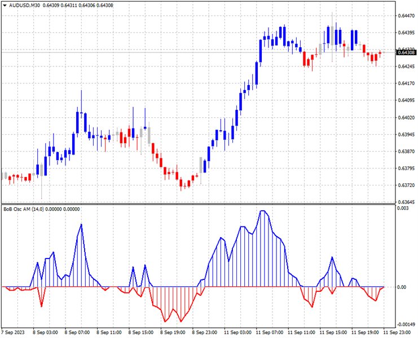Select the current price tag 0.64308
Viewport: 418px width, 338px height.
(x=406, y=52)
